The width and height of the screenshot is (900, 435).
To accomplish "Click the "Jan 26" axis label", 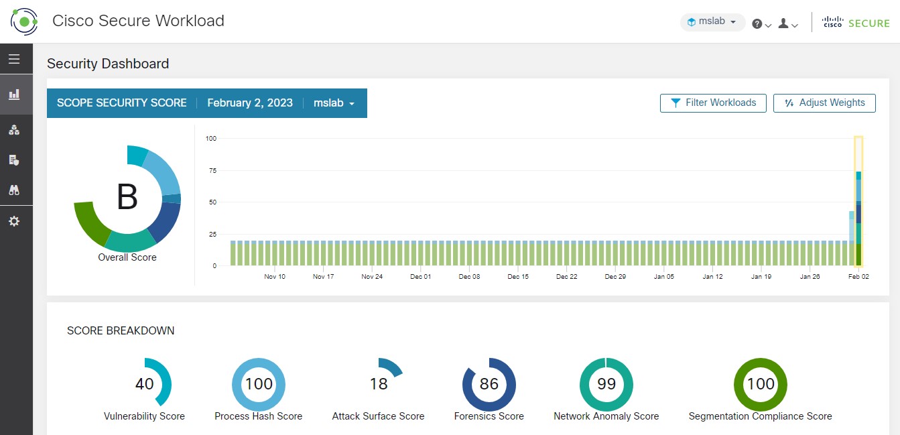I will (x=810, y=276).
